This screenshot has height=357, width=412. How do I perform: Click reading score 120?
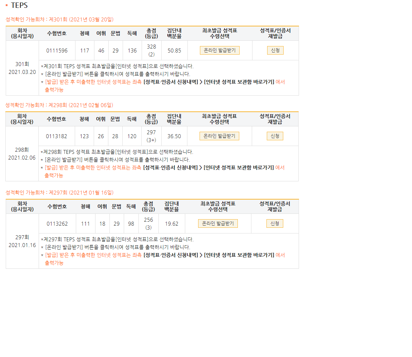(132, 136)
